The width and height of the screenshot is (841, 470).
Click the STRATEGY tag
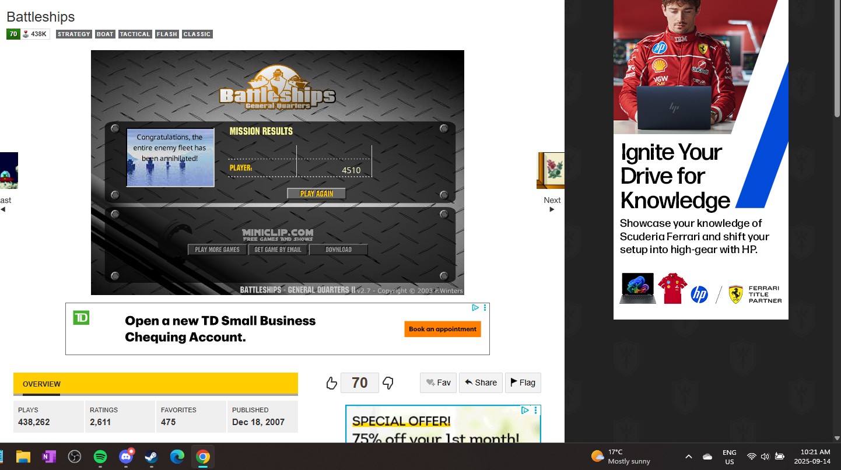tap(73, 34)
